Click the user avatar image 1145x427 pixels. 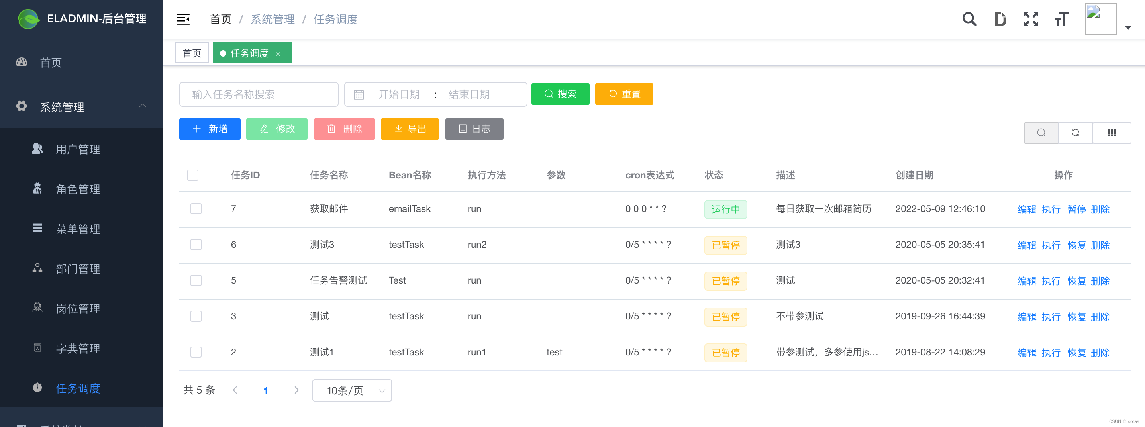(1100, 19)
